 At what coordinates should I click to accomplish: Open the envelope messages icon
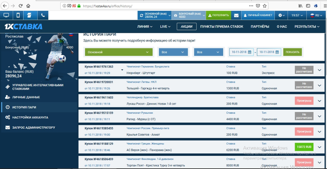click(236, 15)
